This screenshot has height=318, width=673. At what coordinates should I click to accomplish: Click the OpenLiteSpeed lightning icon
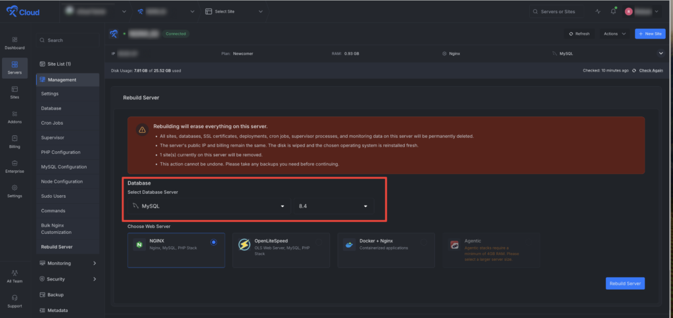[244, 244]
